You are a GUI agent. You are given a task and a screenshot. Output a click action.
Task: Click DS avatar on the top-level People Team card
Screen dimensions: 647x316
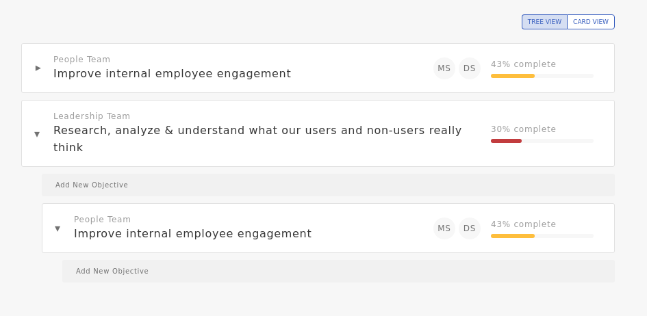pyautogui.click(x=470, y=68)
